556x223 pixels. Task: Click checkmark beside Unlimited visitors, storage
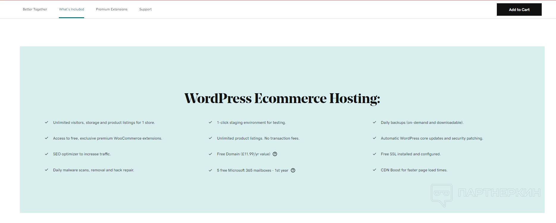click(x=46, y=122)
